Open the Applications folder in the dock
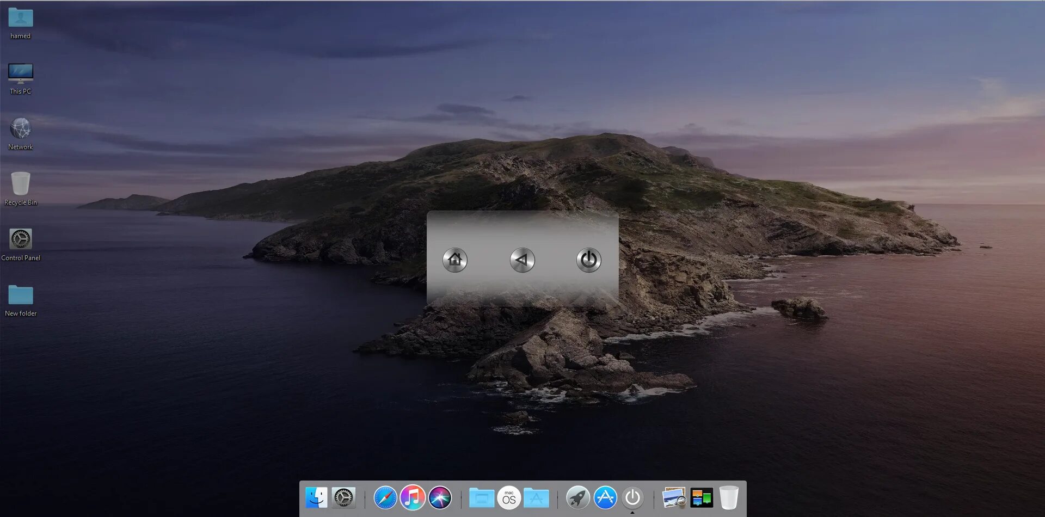Viewport: 1045px width, 517px height. 536,497
